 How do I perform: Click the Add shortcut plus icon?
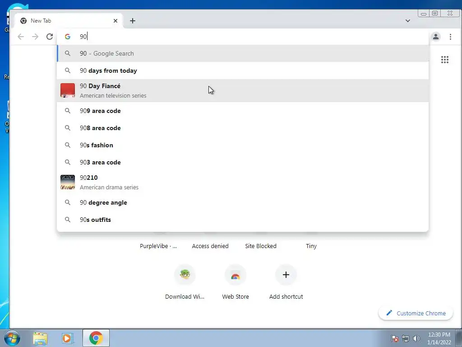click(286, 275)
